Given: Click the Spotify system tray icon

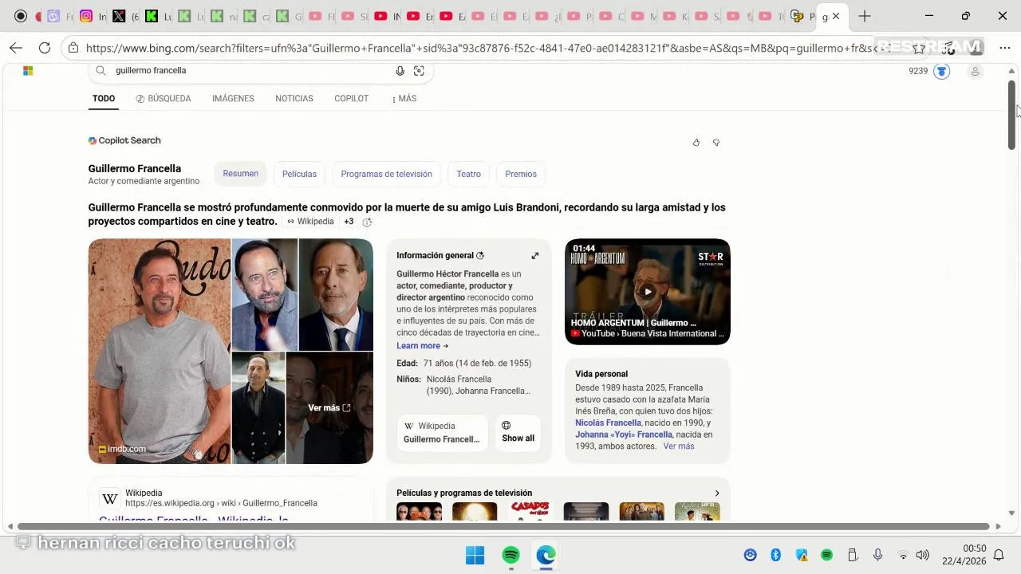Looking at the screenshot, I should [827, 555].
